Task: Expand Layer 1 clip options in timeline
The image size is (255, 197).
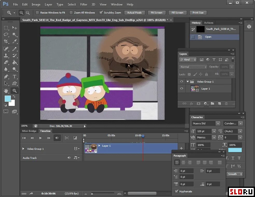Action: coord(99,146)
